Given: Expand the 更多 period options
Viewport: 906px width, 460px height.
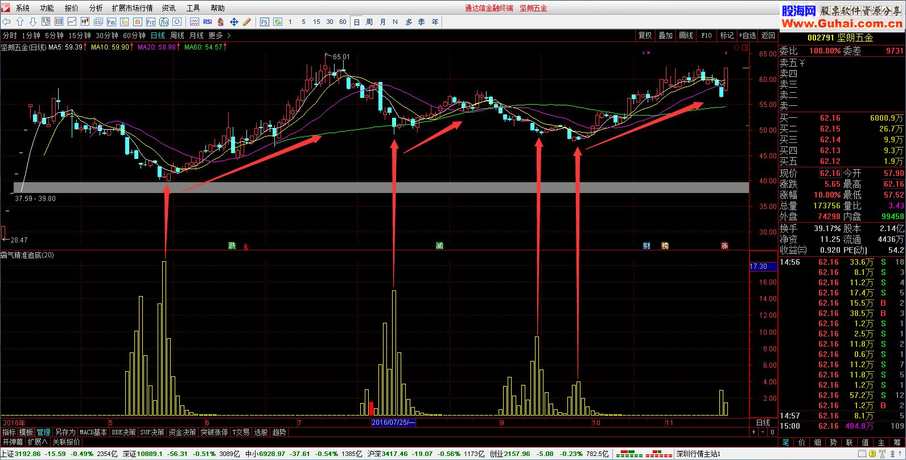Looking at the screenshot, I should pyautogui.click(x=220, y=35).
